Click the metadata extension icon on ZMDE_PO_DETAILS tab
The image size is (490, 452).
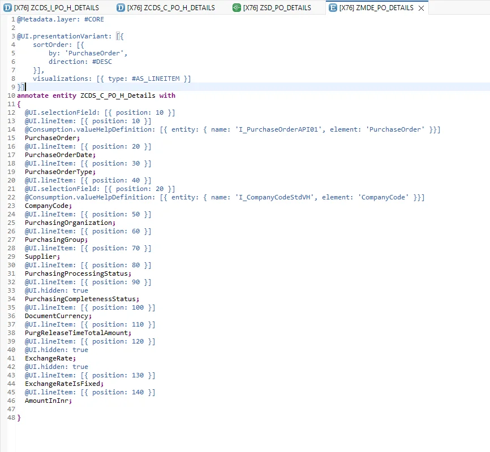point(333,8)
